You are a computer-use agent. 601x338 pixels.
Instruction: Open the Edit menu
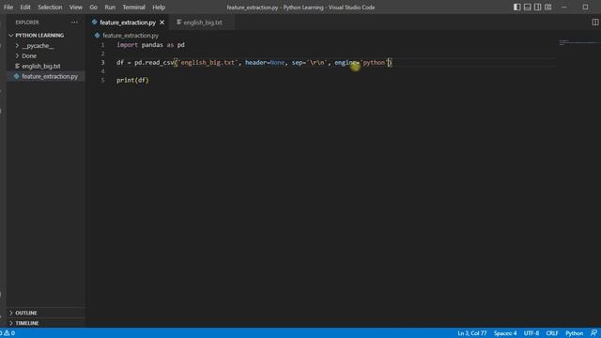[x=25, y=8]
